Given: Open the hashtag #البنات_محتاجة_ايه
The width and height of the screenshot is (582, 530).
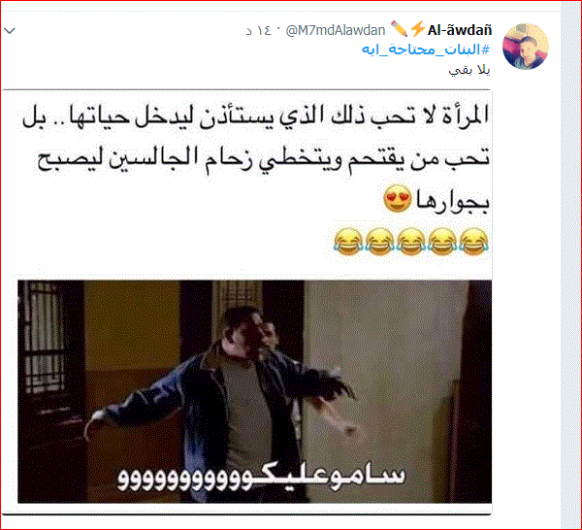Looking at the screenshot, I should (x=426, y=50).
